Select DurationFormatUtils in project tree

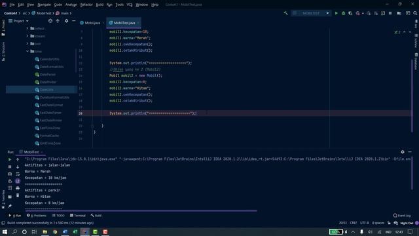click(52, 98)
